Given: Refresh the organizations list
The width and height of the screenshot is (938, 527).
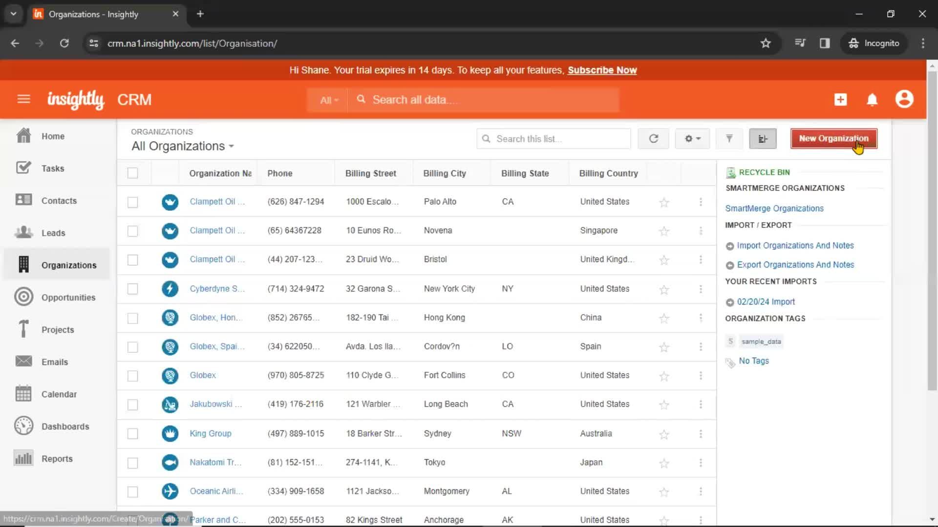Looking at the screenshot, I should (x=653, y=139).
